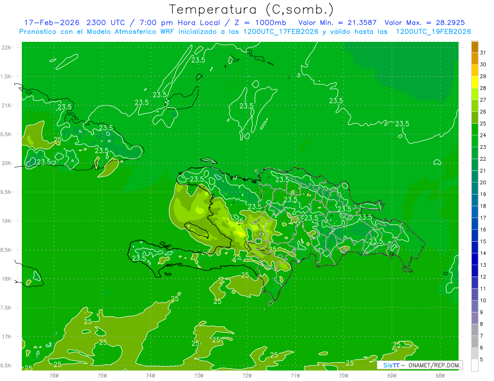Viewport: 494px width, 381px height.
Task: Click the bright yellow hotspot on the map
Action: pyautogui.click(x=241, y=233)
